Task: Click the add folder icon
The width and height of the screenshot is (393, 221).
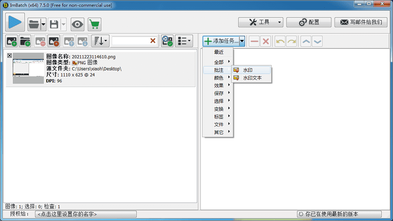Action: coord(25,41)
